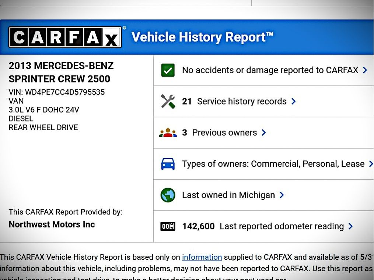This screenshot has width=374, height=280.
Task: Click the 'REAR WHEEL DRIVE' line
Action: point(43,127)
